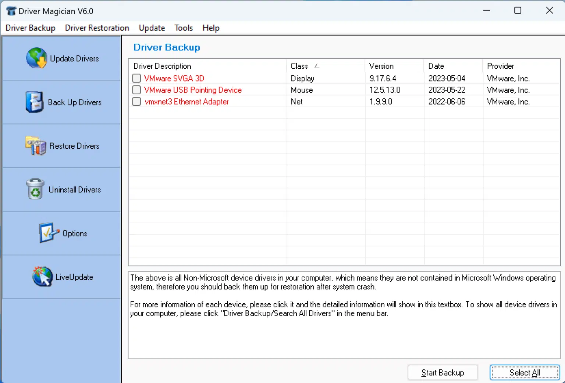
Task: Click the VMware, Inc. provider for SVGA 3D
Action: pos(508,78)
